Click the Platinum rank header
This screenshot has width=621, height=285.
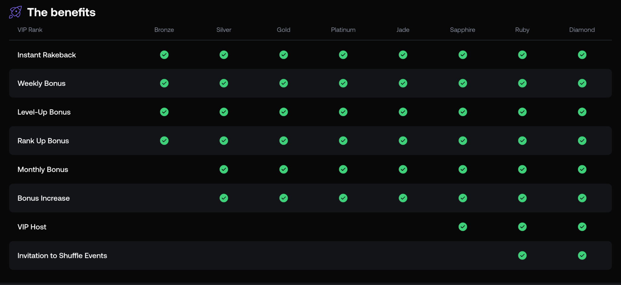coord(343,30)
